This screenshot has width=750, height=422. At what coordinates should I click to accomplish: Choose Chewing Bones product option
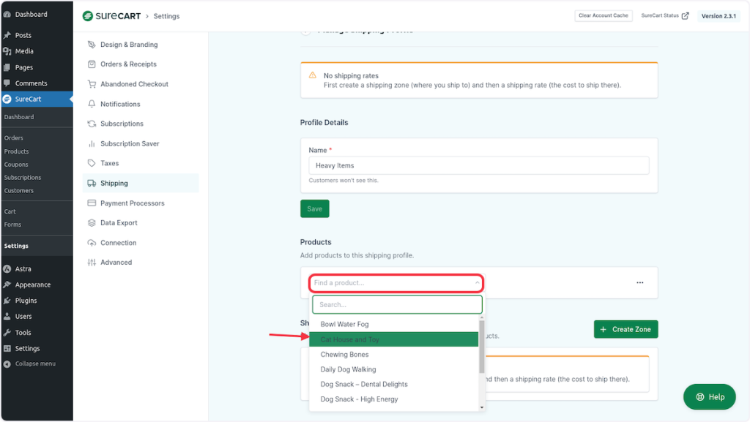click(x=344, y=355)
